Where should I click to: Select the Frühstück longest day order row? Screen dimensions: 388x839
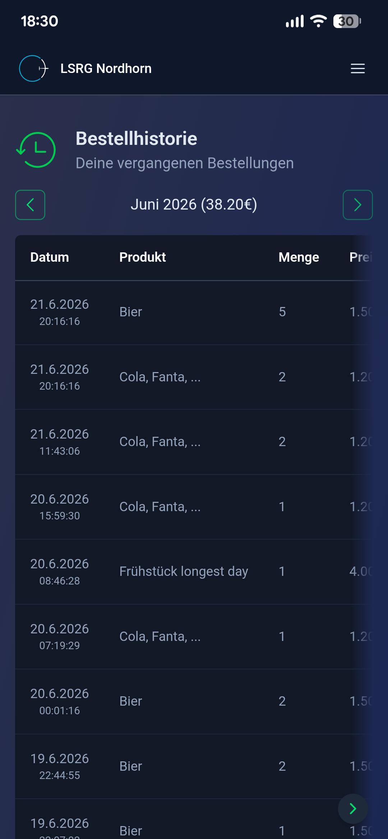click(x=194, y=572)
